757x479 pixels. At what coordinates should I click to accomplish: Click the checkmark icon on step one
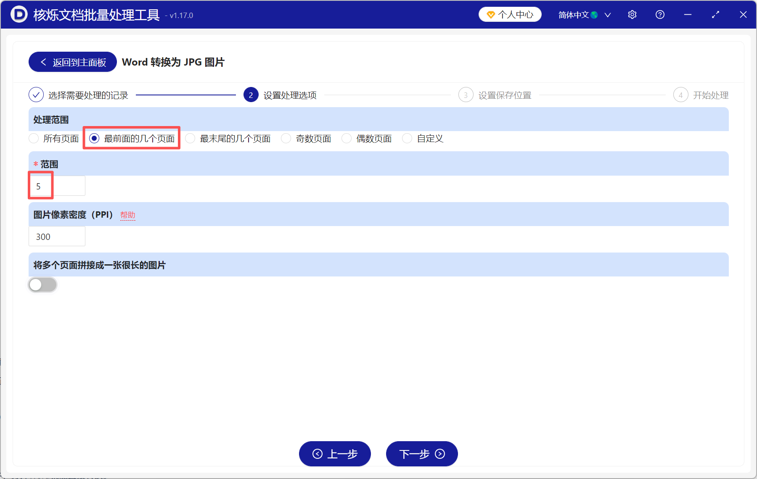[36, 95]
